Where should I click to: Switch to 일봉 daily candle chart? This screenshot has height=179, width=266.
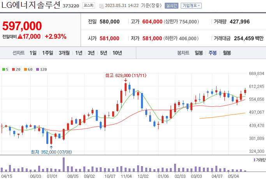(x=199, y=53)
